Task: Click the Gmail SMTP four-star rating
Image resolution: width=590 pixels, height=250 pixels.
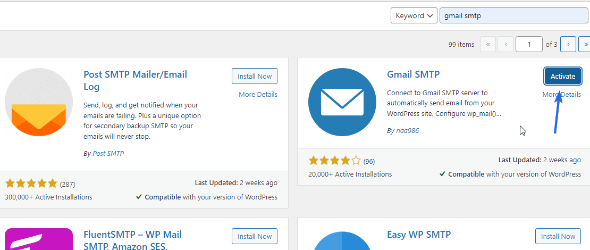Action: point(334,162)
